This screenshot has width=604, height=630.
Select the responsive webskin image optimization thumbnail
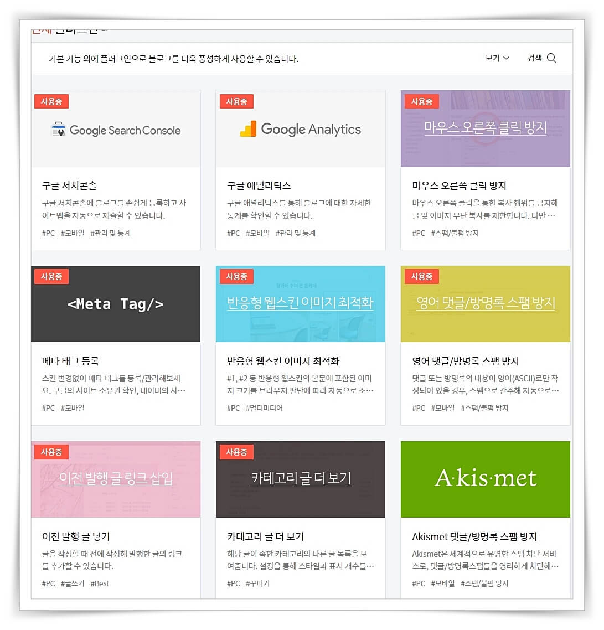pos(301,304)
